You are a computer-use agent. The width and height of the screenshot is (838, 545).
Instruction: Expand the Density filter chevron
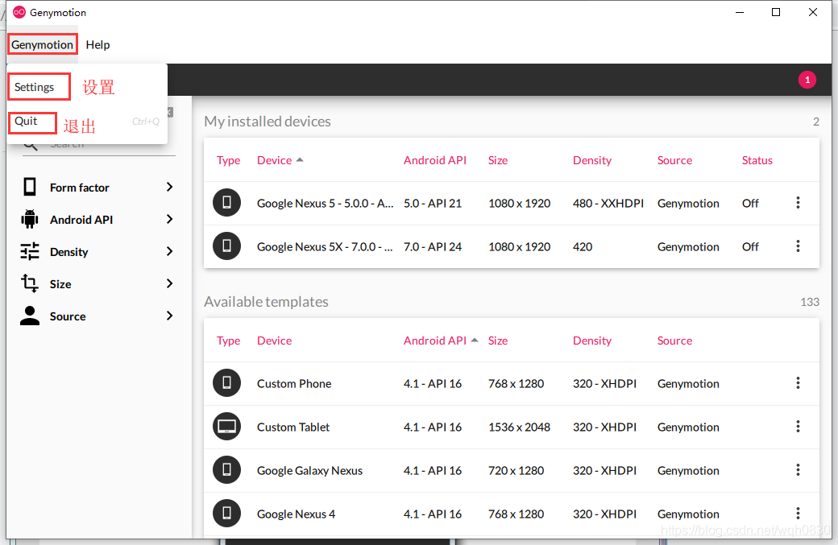(x=169, y=251)
